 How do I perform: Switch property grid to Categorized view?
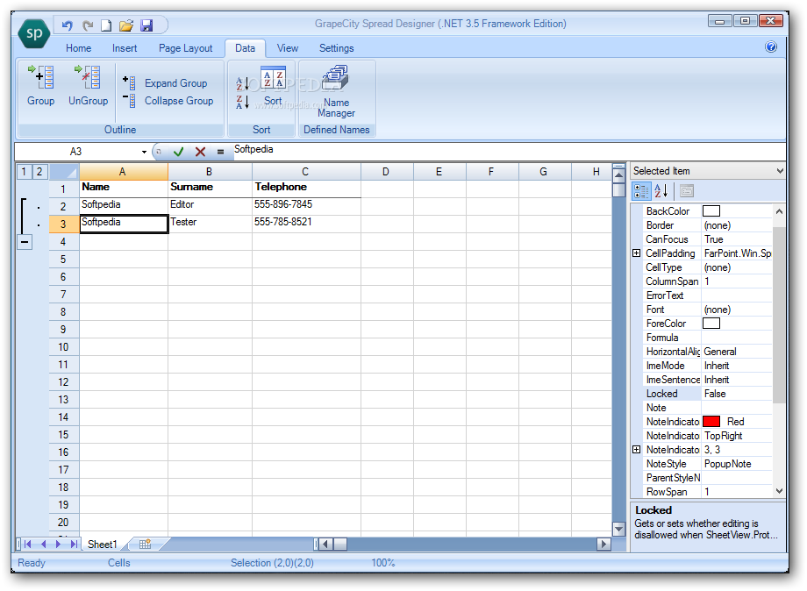(641, 191)
